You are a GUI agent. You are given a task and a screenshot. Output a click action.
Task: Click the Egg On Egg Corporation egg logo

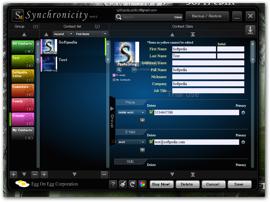22,184
